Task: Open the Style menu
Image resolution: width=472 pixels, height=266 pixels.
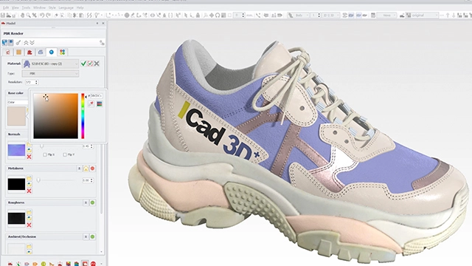Action: tap(52, 7)
